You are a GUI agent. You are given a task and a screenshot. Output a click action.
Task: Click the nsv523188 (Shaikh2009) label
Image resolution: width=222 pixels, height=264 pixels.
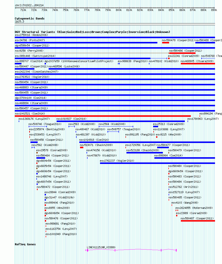pyautogui.click(x=143, y=150)
